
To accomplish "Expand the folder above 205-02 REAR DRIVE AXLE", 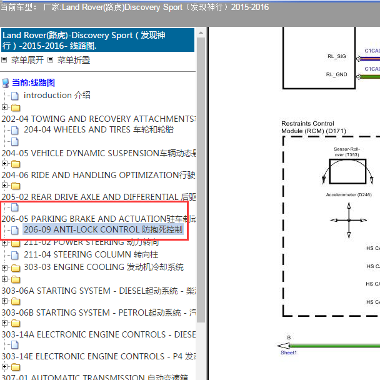I will [4, 185].
